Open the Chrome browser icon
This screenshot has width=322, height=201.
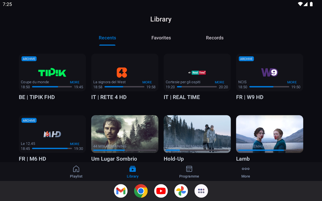(141, 191)
